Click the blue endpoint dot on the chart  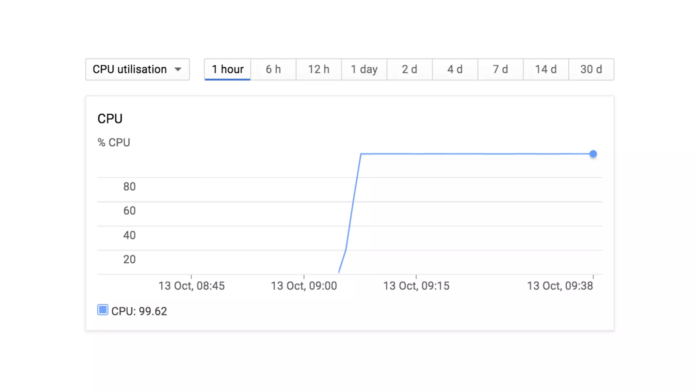(593, 154)
